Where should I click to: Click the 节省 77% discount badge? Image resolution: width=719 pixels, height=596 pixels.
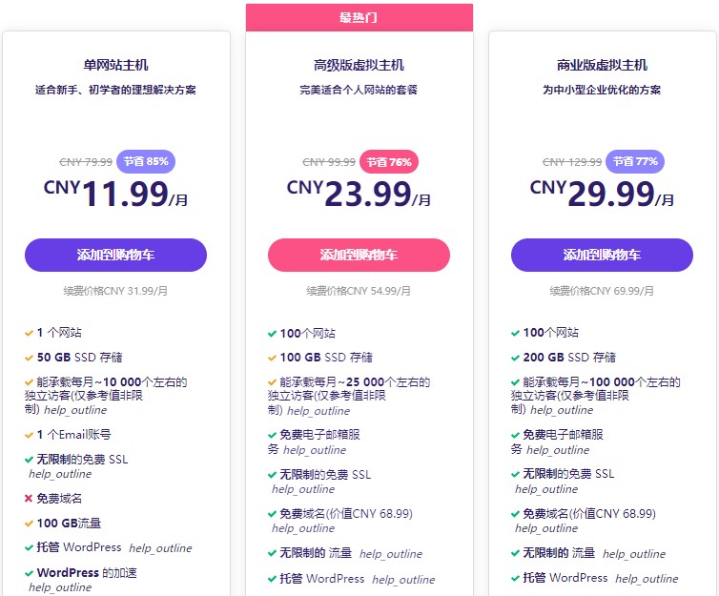635,161
